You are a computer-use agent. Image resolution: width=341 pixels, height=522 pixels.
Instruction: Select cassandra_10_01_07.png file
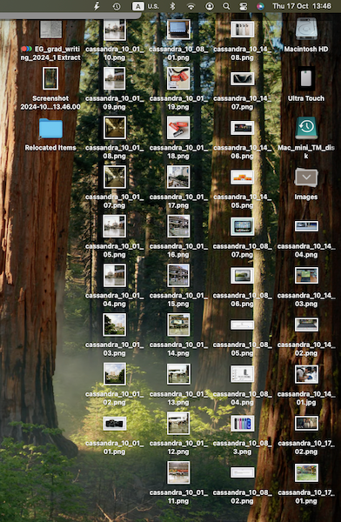click(115, 177)
